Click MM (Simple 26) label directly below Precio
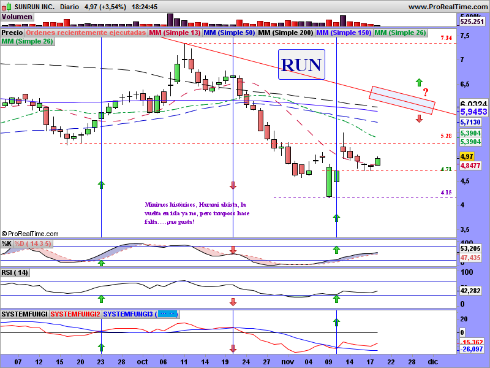 [x=27, y=41]
